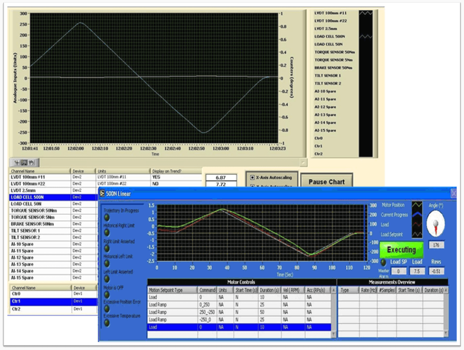Select the hand pan tool in graph palette
This screenshot has height=350, width=464.
pos(31,163)
